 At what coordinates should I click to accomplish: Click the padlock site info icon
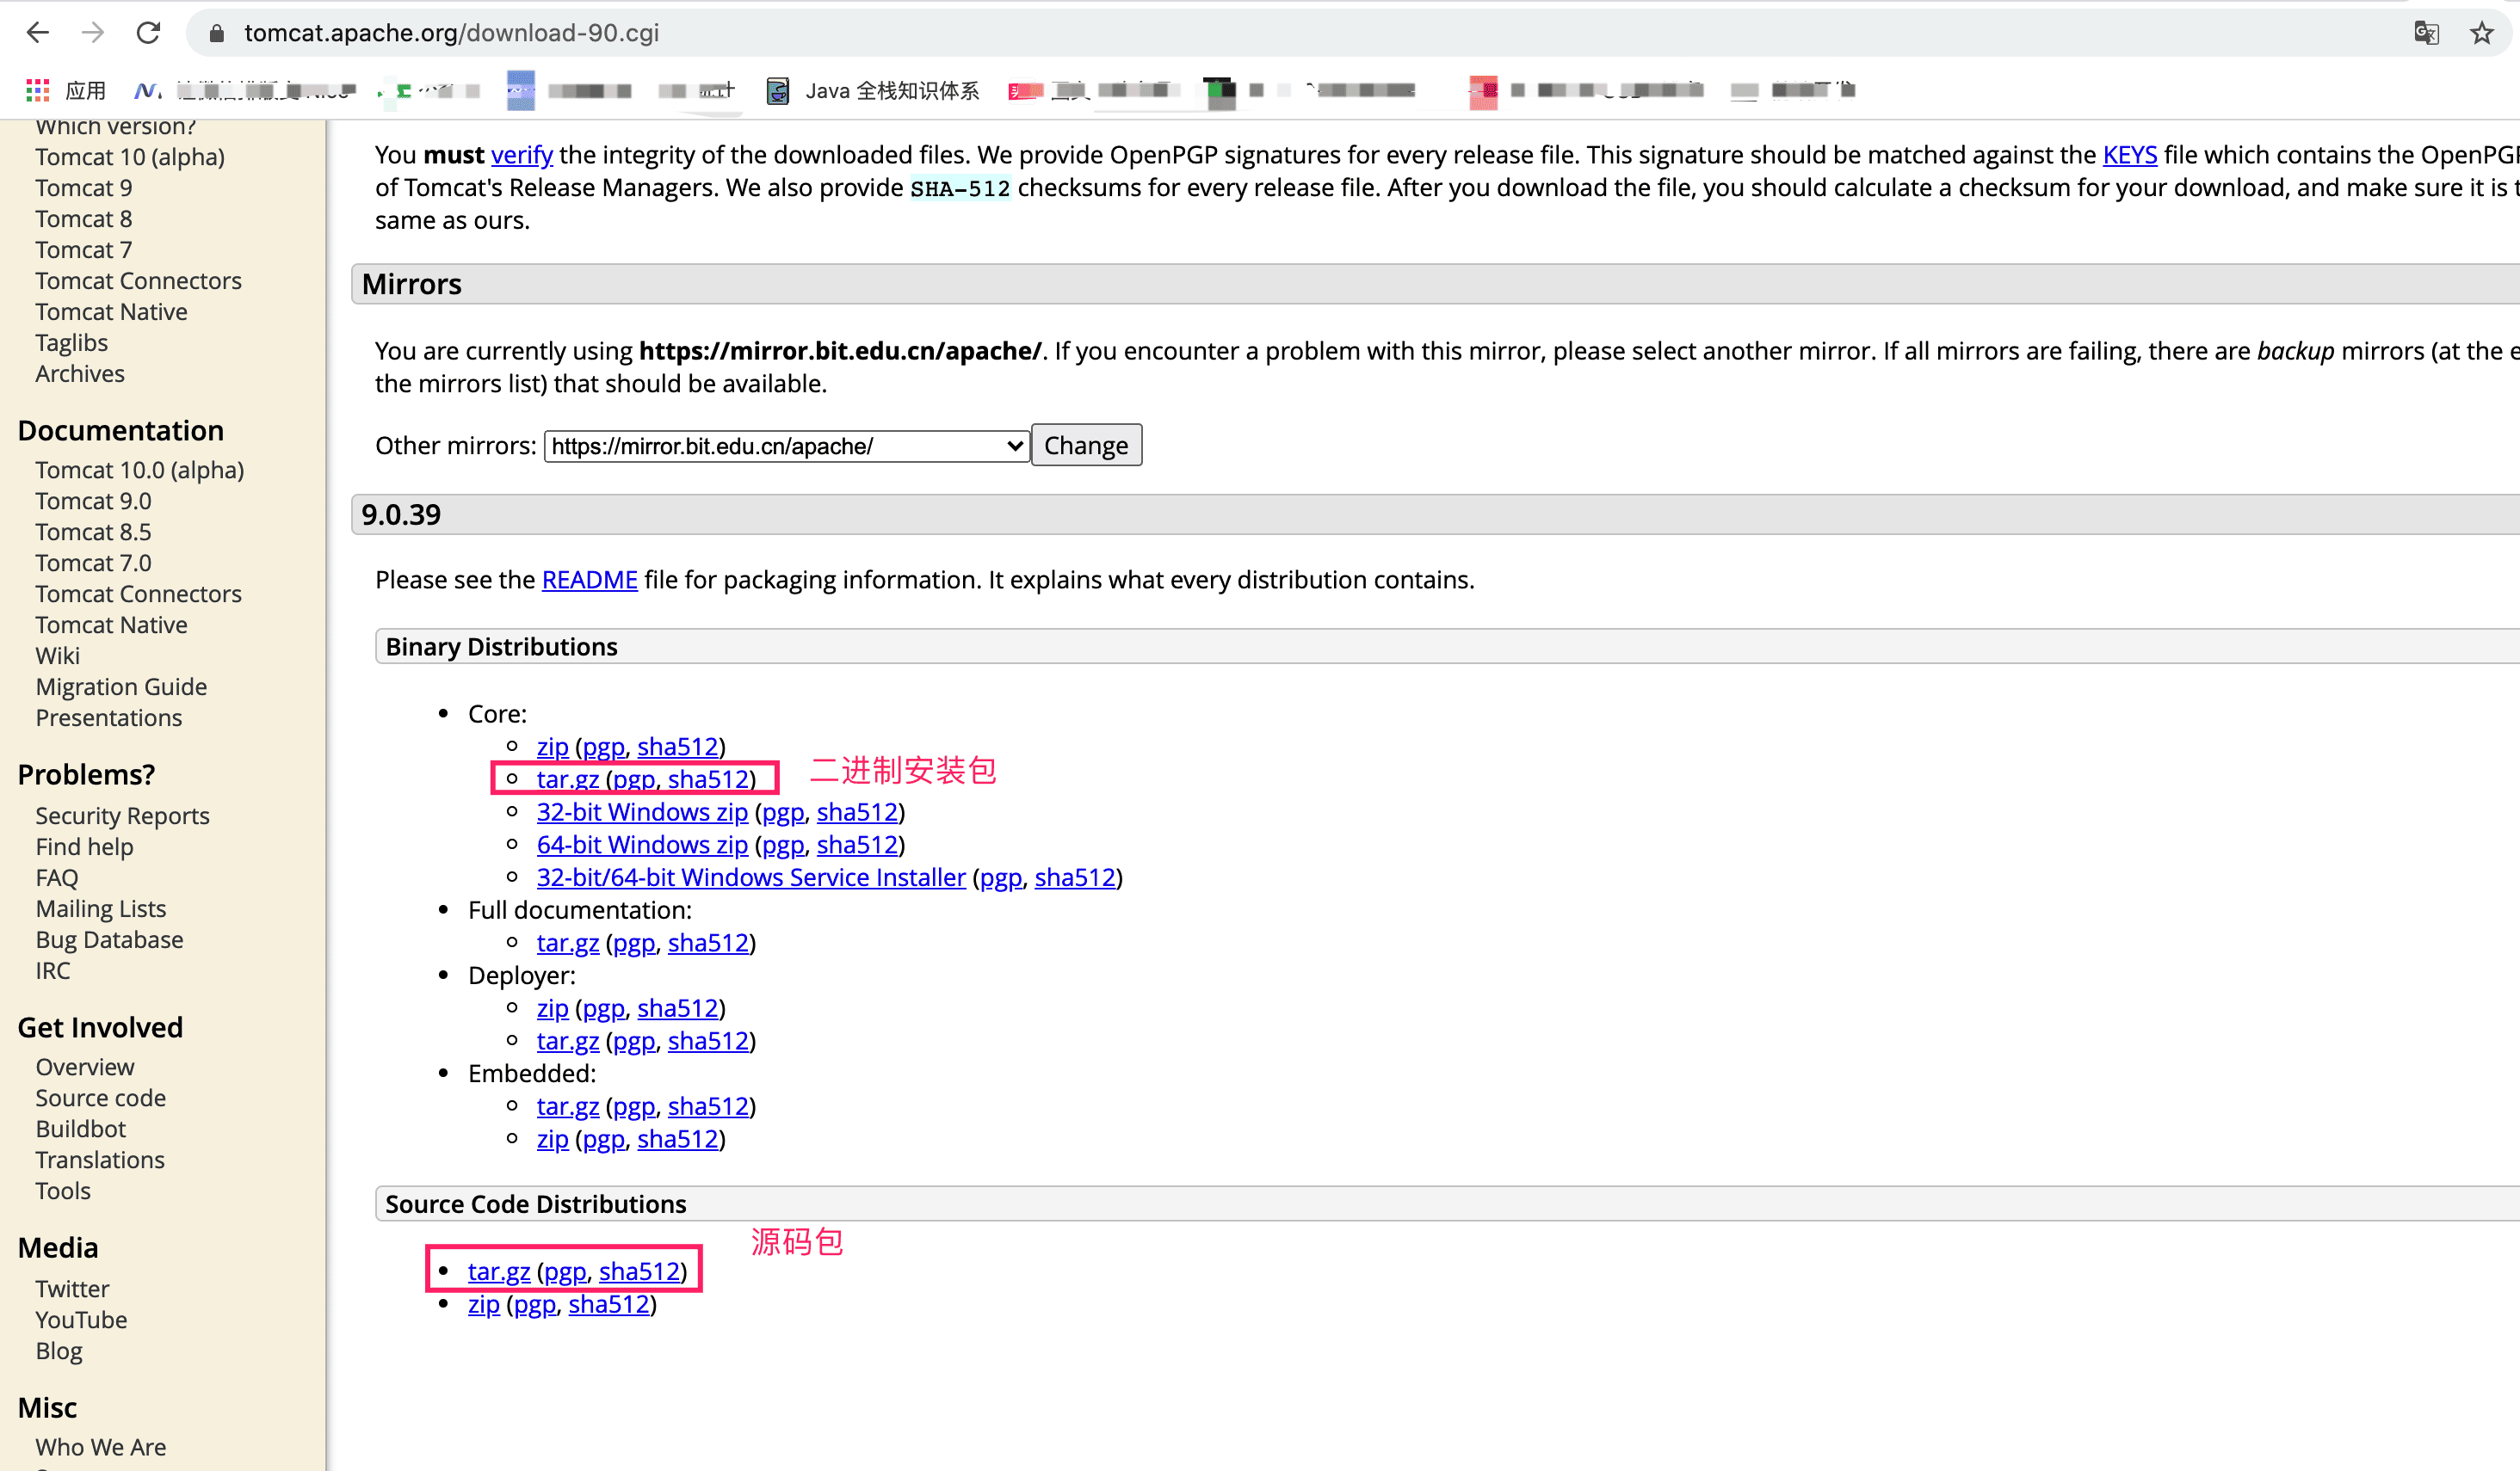tap(216, 34)
